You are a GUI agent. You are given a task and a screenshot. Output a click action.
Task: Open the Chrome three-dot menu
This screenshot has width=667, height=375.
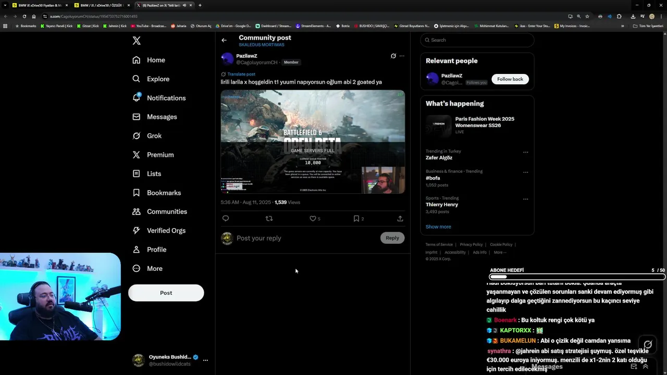(661, 16)
